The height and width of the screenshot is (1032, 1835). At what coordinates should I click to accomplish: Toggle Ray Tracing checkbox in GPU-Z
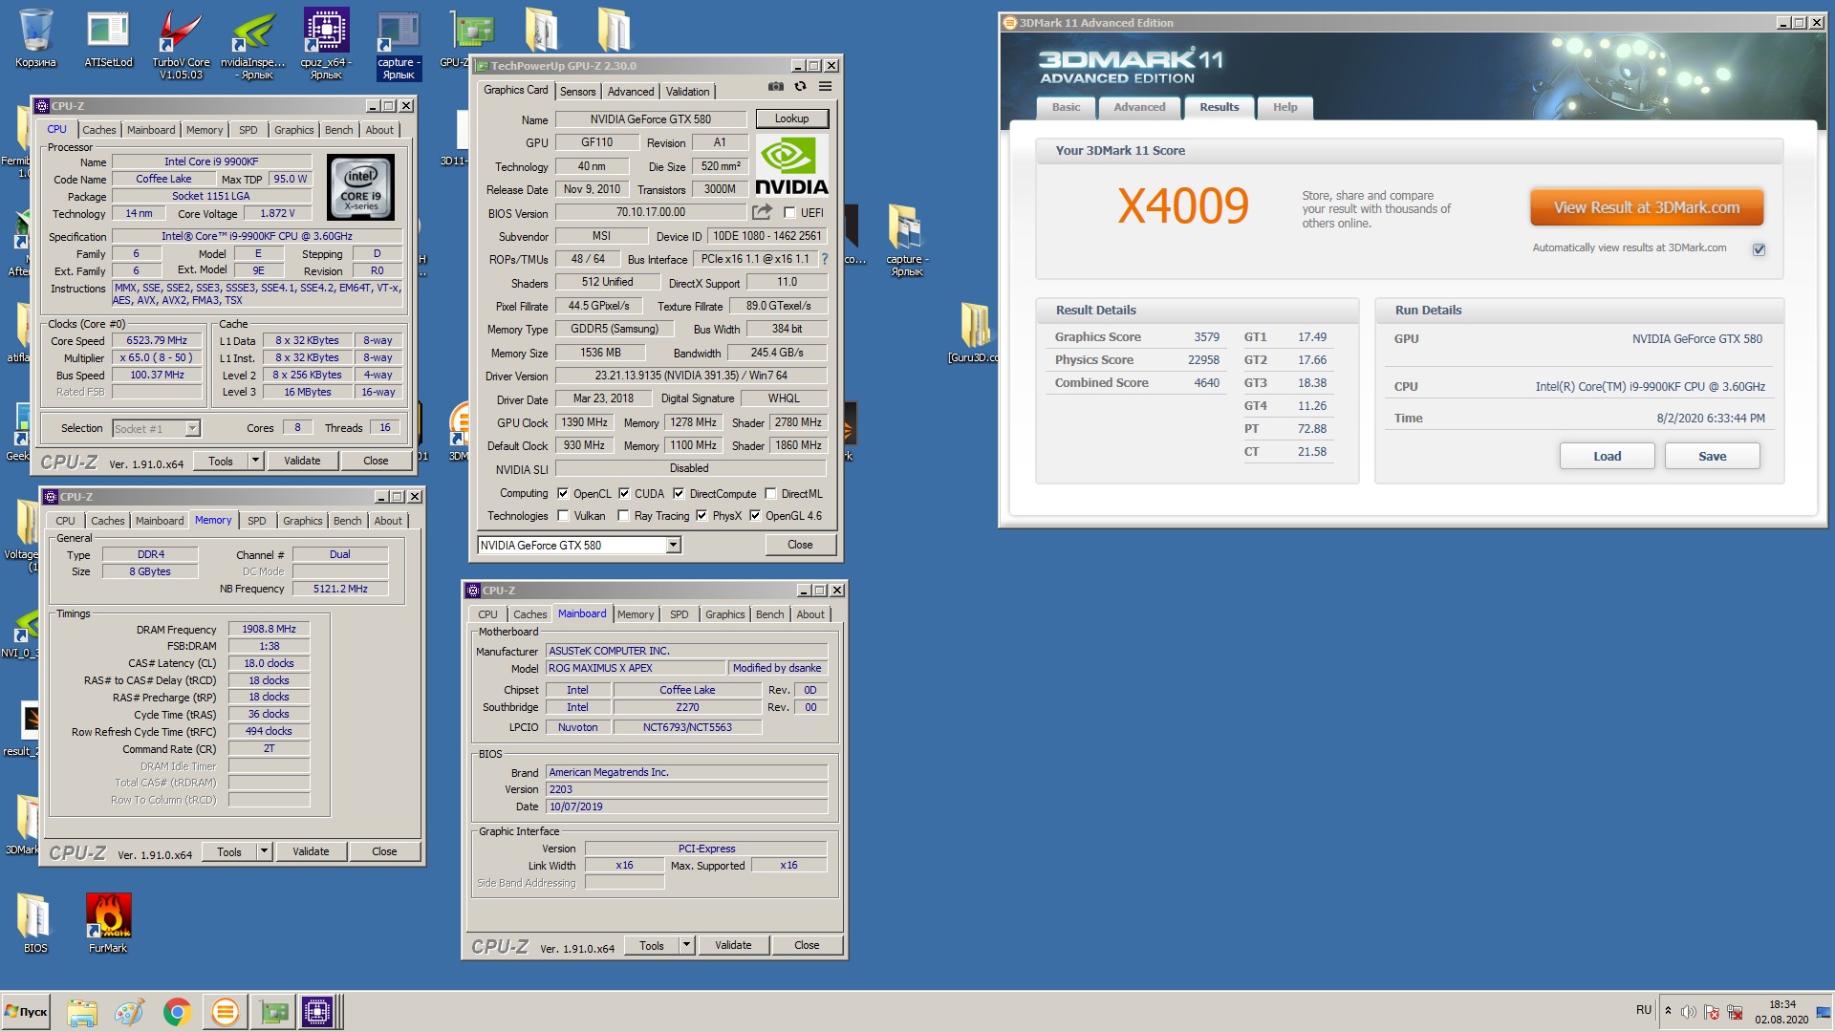coord(623,516)
